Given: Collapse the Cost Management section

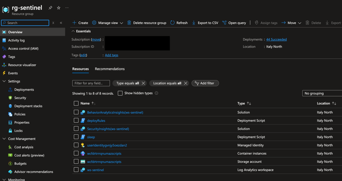Looking at the screenshot, I should point(4,139).
